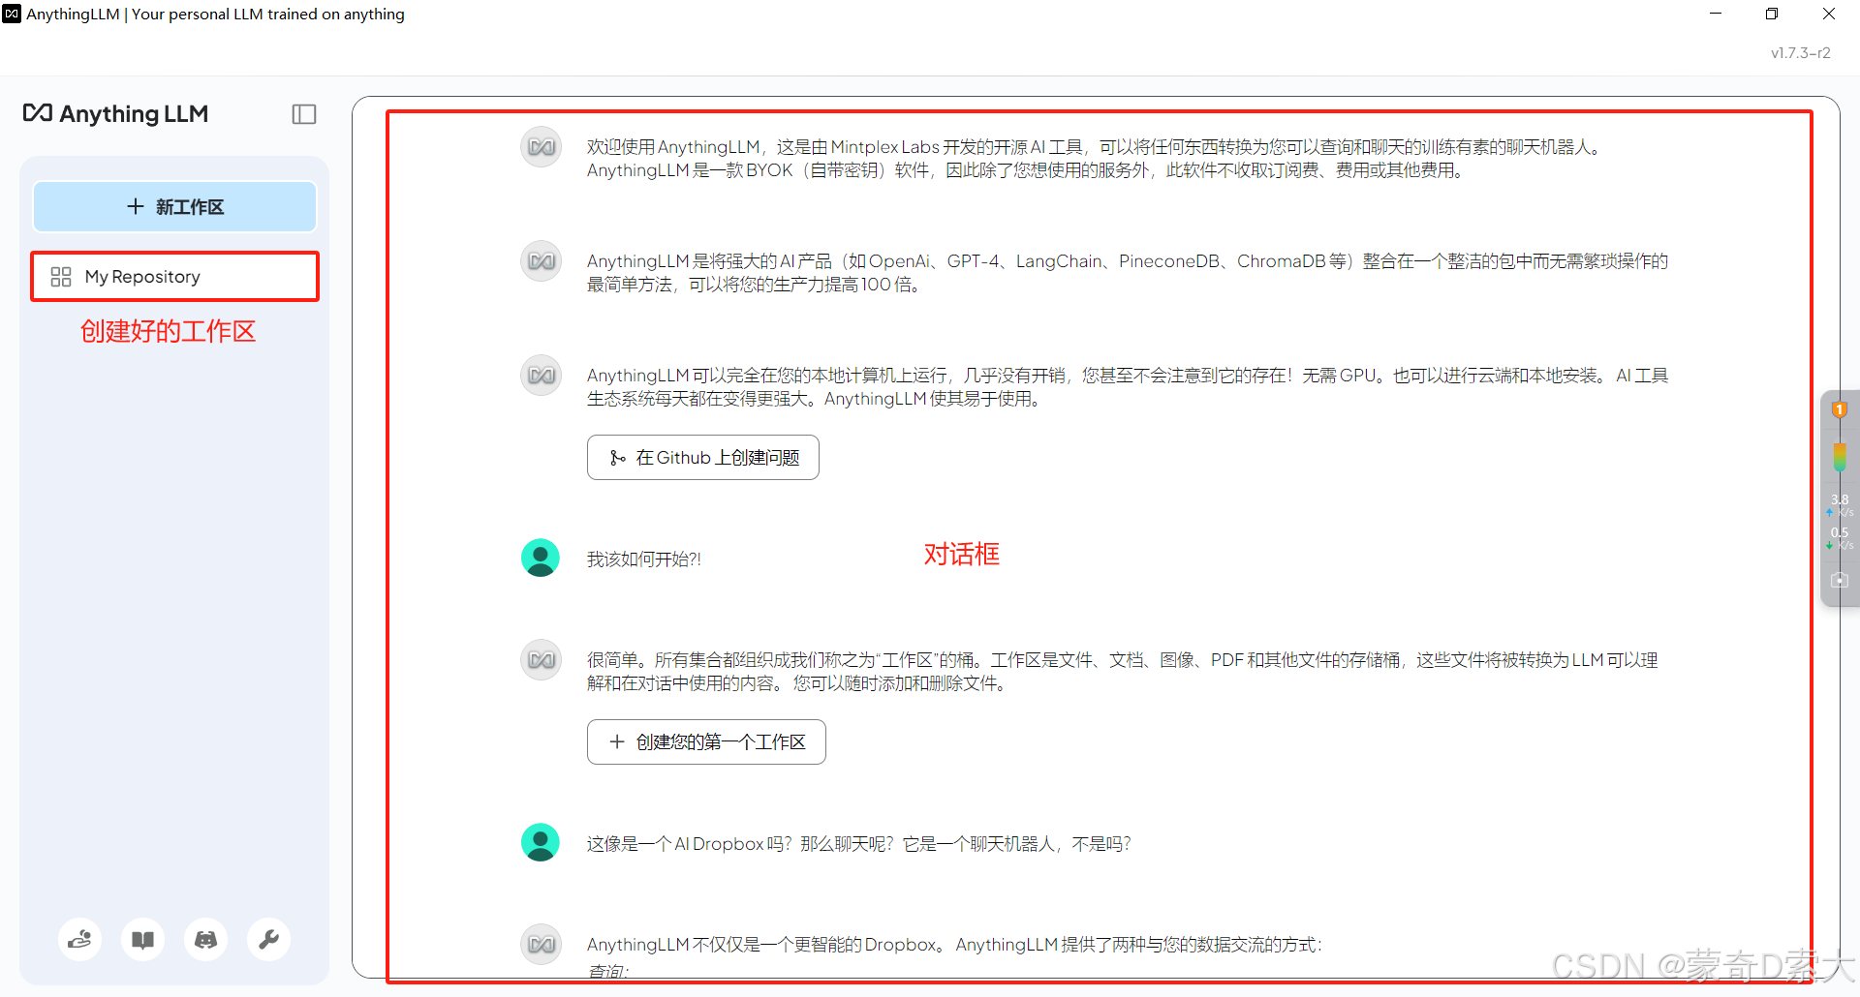Viewport: 1860px width, 997px height.
Task: Open the My Repository workspace
Action: pos(174,277)
